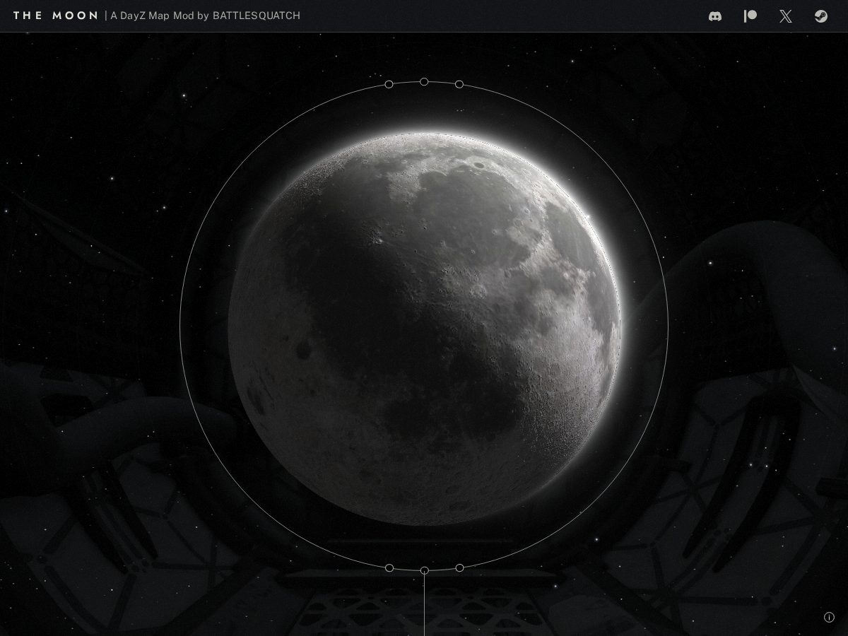Screen dimensions: 848x636
Task: Click the BATTLESQUATCH author text
Action: point(256,16)
